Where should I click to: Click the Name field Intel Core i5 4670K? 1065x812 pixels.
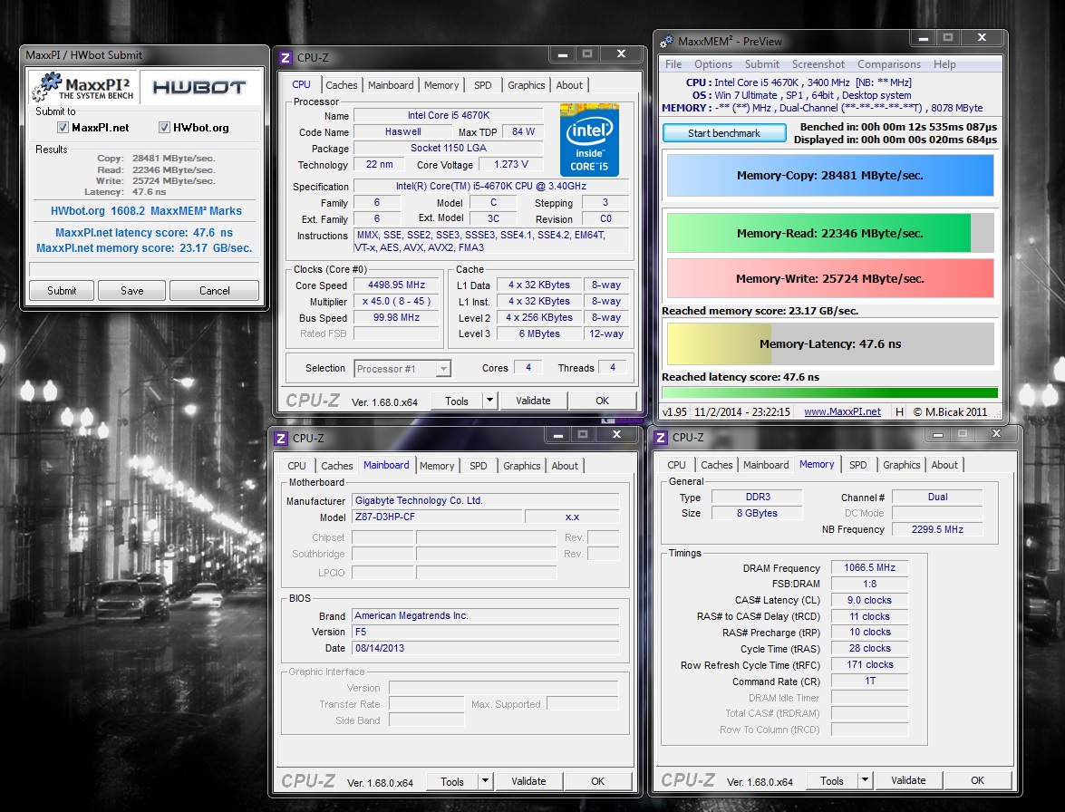tap(449, 115)
